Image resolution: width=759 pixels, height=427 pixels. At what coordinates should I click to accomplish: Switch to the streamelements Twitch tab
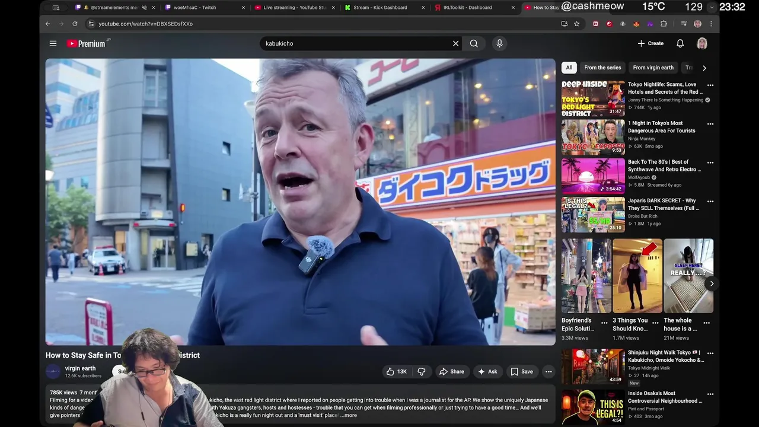[x=114, y=8]
